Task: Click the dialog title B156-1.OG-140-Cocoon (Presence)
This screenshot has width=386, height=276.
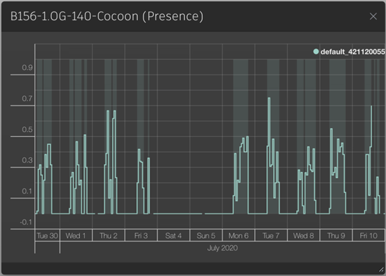Action: click(107, 16)
